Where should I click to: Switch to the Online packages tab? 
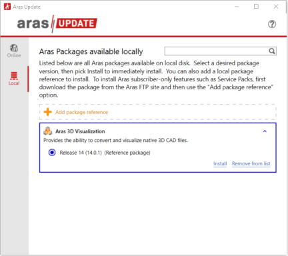point(14,51)
